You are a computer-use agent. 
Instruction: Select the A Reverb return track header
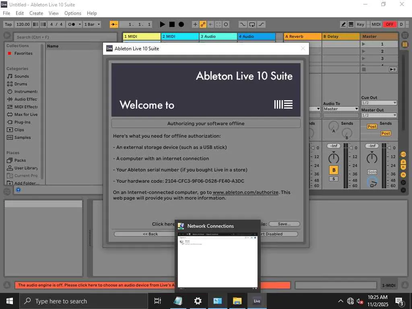[x=303, y=37]
